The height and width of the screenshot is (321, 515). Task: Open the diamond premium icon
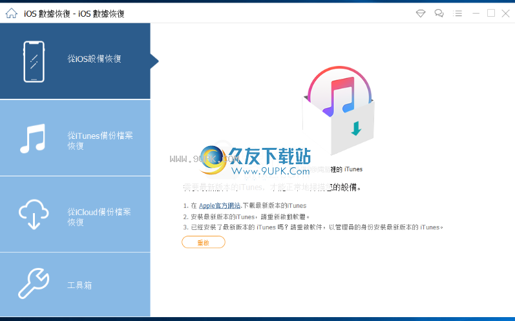(x=421, y=13)
